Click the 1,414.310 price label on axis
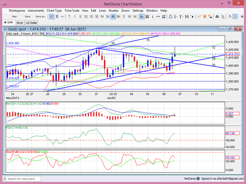The width and height of the screenshot is (246, 184). tap(232, 54)
